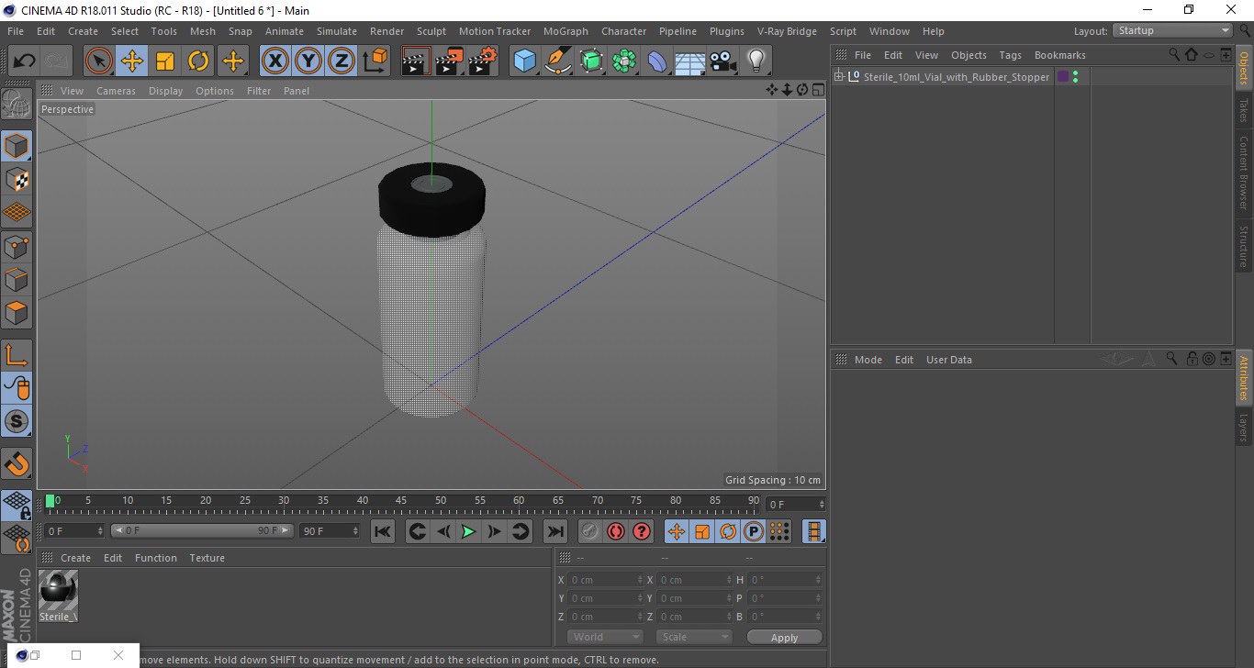The width and height of the screenshot is (1254, 668).
Task: Select the Sterile material thumbnail
Action: coord(59,591)
